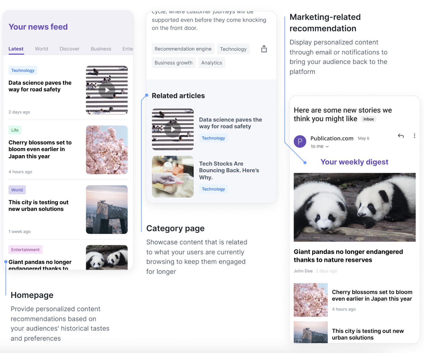The image size is (424, 353).
Task: Switch to the World tab
Action: 41,49
